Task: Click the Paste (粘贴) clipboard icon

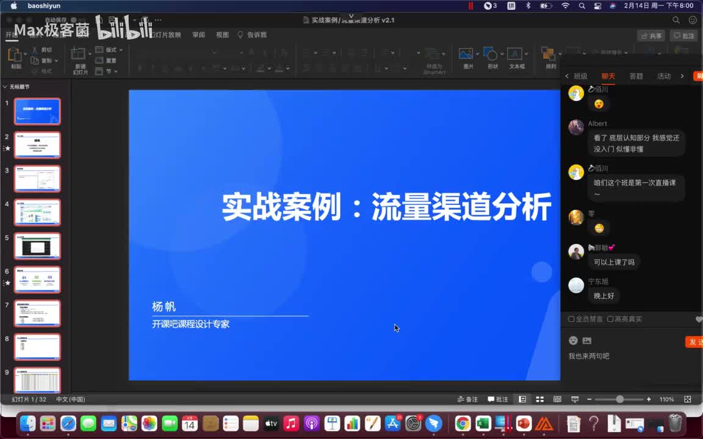Action: (15, 55)
